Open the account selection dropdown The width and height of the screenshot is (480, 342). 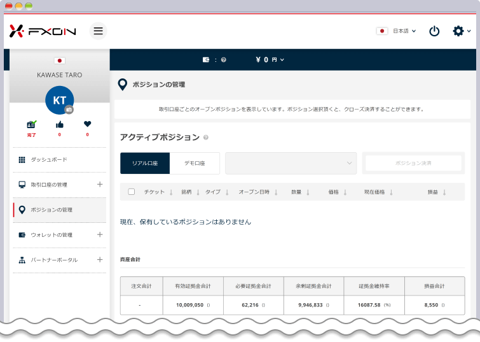291,163
